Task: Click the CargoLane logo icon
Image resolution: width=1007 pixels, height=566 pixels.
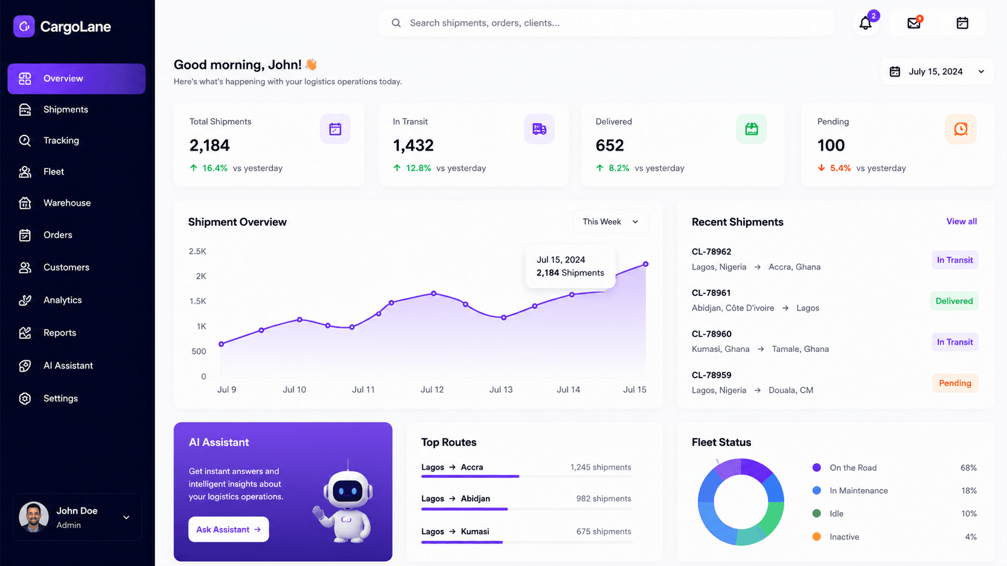Action: point(24,26)
